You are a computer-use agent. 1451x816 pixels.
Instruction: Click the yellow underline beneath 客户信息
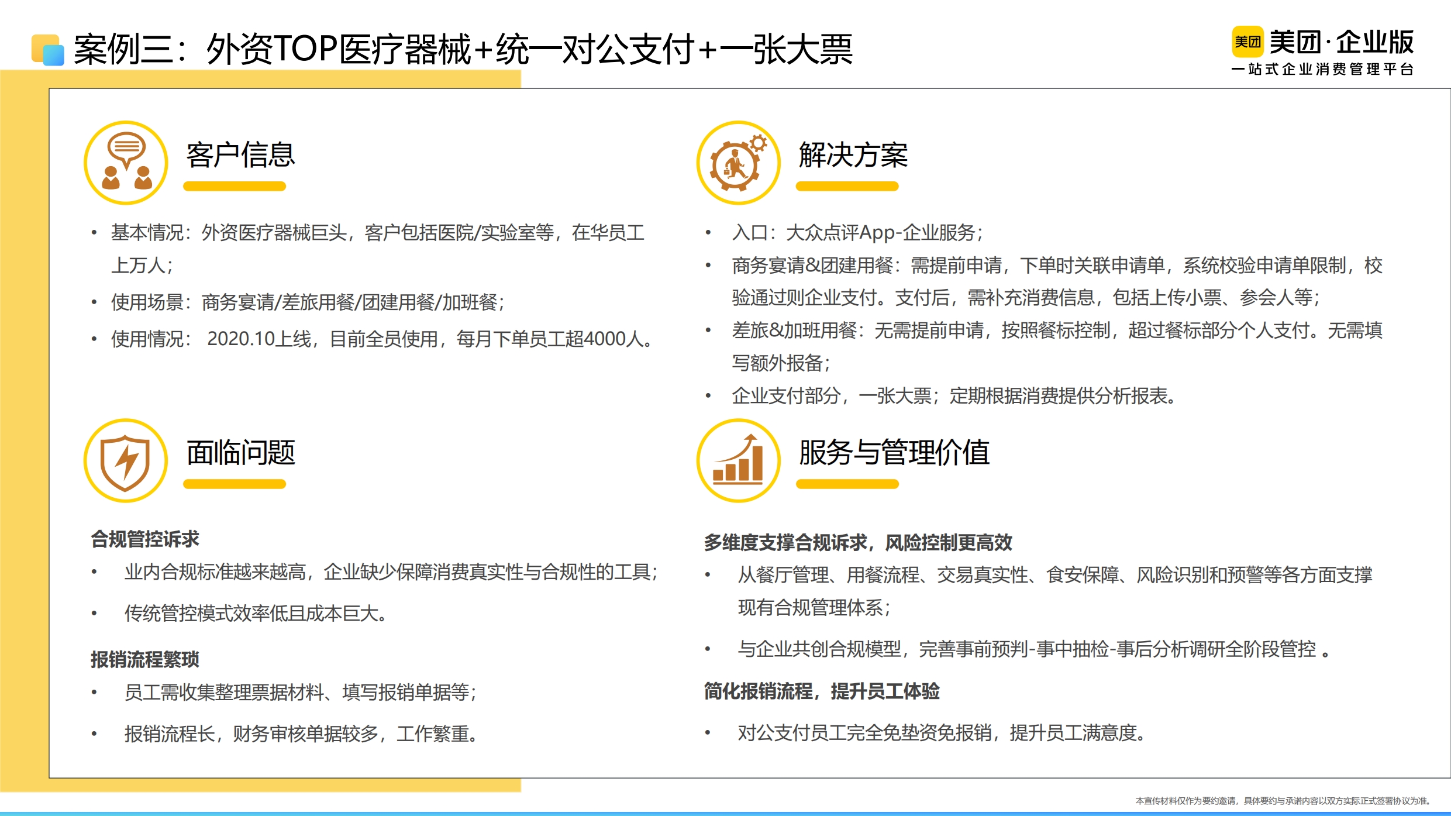tap(235, 187)
